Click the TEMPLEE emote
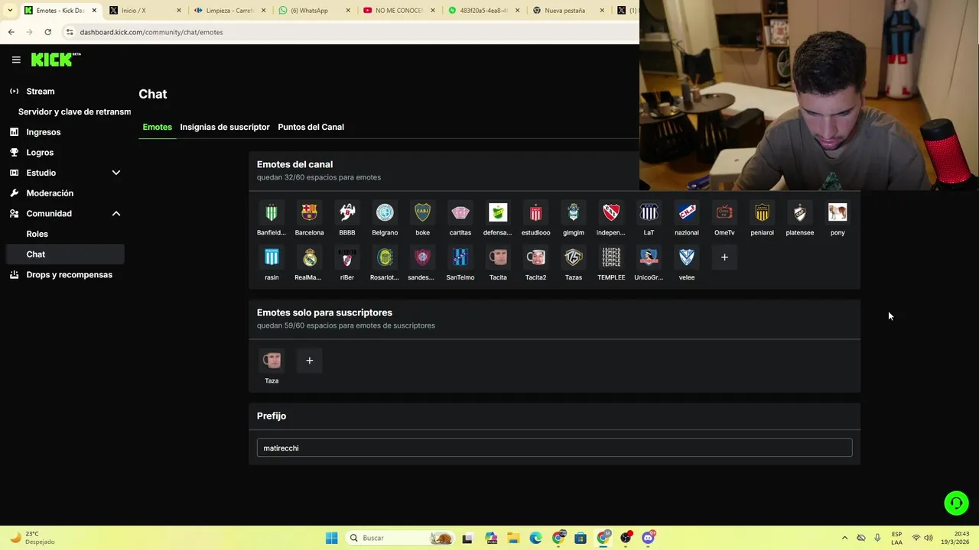Screen dimensions: 979x550 click(x=611, y=257)
